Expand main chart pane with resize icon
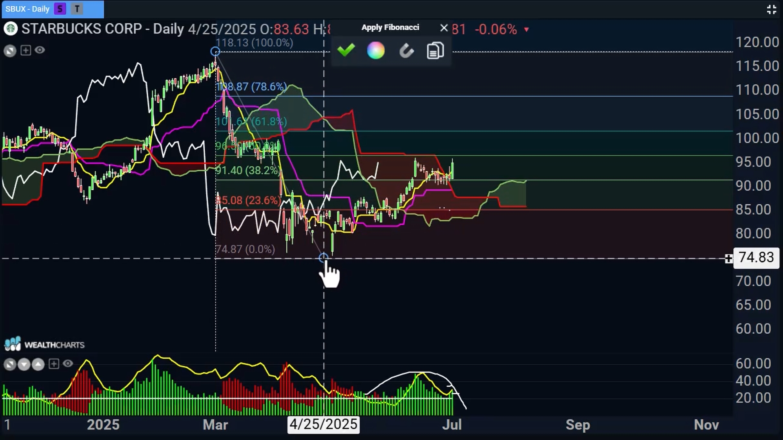Image resolution: width=783 pixels, height=440 pixels. (x=10, y=51)
